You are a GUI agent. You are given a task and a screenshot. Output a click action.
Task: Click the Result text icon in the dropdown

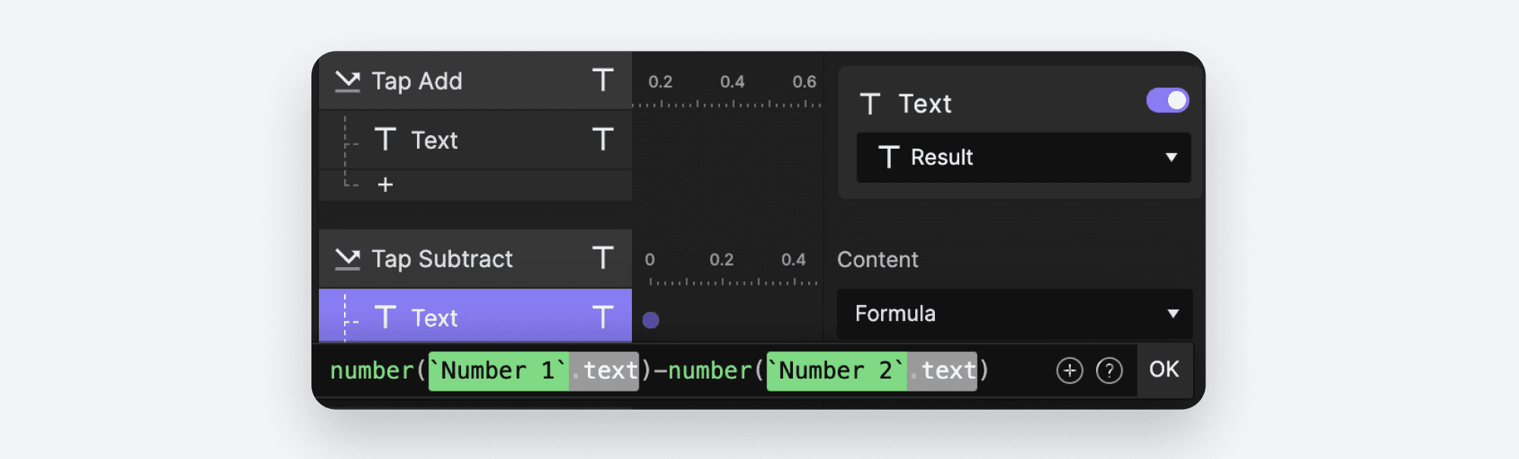[x=887, y=158]
